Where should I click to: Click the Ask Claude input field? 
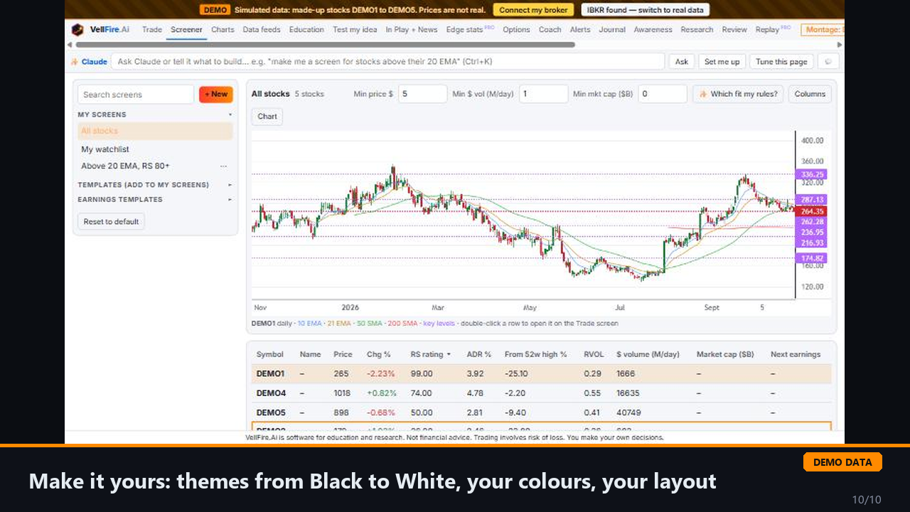coord(388,62)
